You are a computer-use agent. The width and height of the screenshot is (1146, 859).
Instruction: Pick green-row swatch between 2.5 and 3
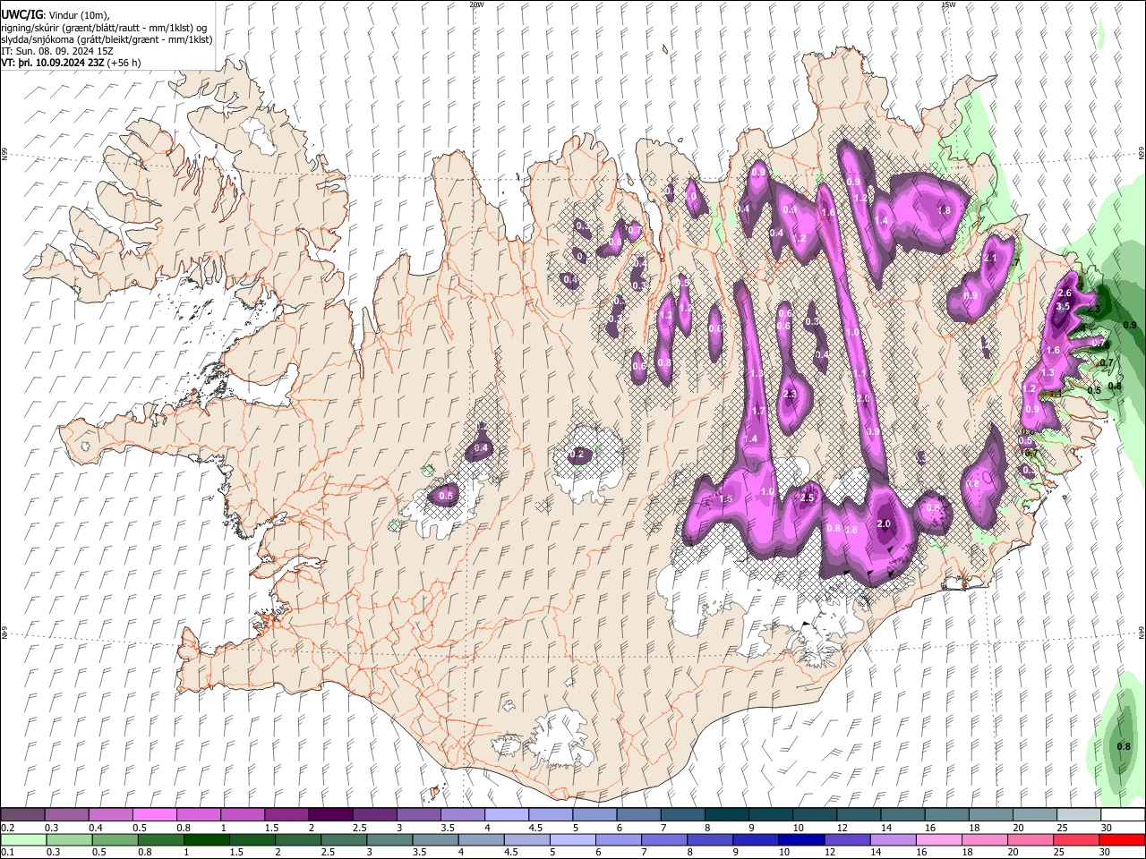(343, 840)
